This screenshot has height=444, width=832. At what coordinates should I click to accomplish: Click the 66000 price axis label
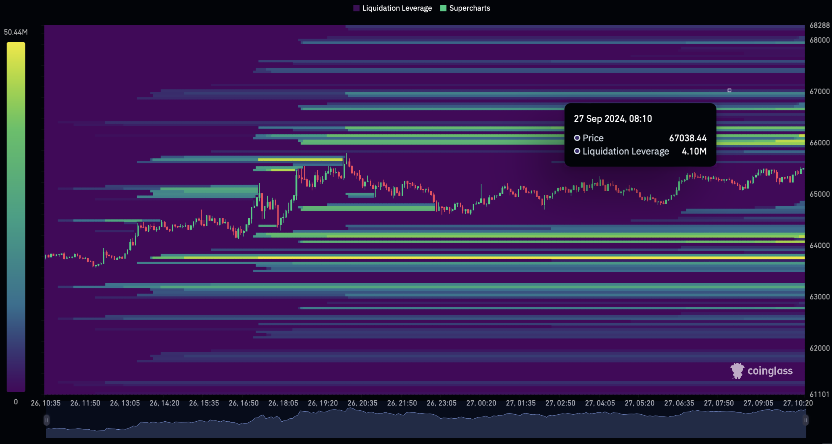820,143
